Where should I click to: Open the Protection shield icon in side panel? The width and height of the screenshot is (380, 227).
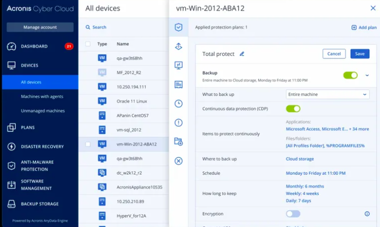[178, 27]
